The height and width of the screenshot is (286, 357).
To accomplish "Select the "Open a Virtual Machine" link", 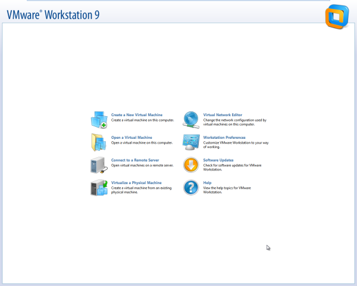I will [x=131, y=138].
